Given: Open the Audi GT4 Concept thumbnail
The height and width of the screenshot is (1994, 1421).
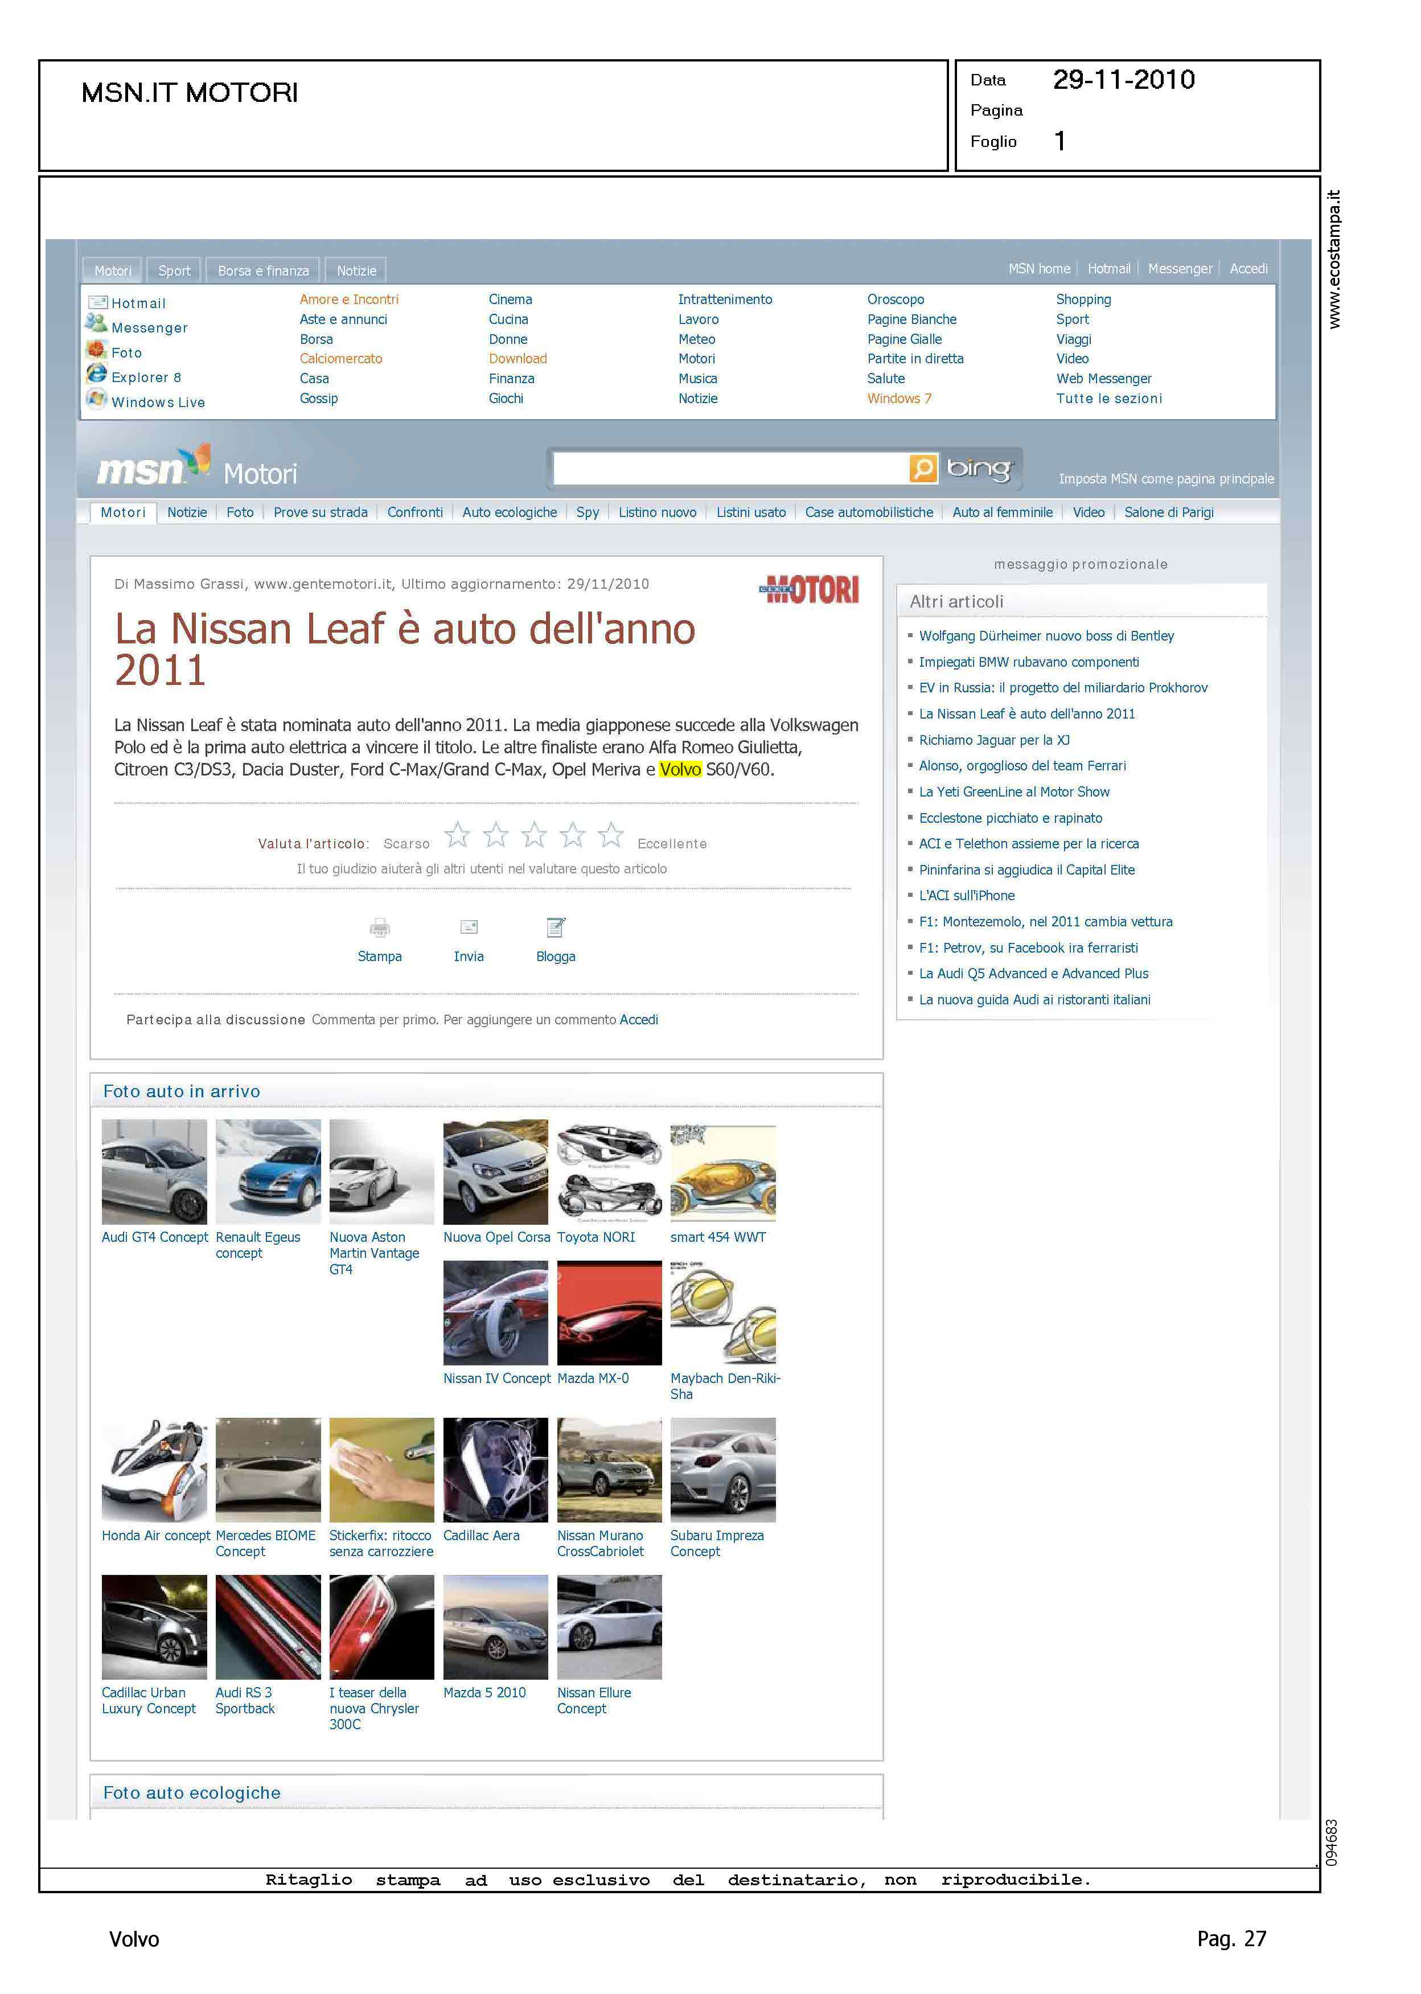Looking at the screenshot, I should click(x=154, y=1172).
